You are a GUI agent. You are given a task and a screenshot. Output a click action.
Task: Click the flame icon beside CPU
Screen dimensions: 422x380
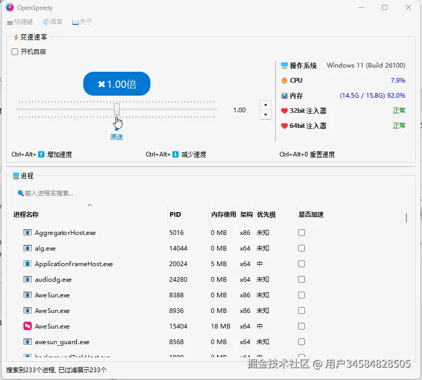tap(284, 81)
